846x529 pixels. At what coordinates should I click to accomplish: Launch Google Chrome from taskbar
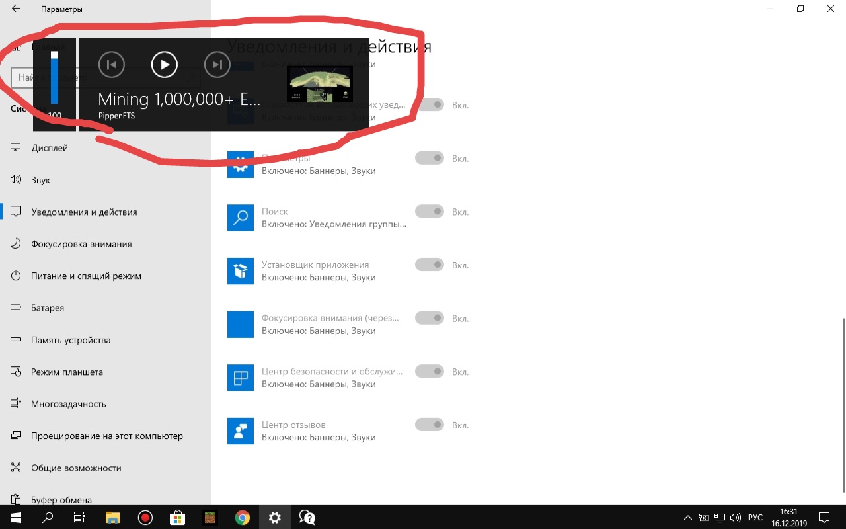[x=242, y=517]
